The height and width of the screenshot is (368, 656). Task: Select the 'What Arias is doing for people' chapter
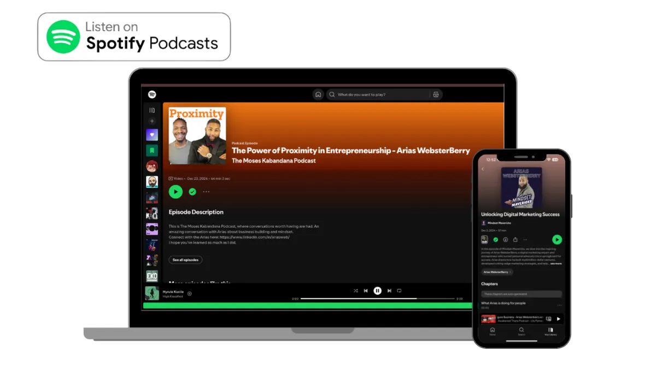[503, 303]
